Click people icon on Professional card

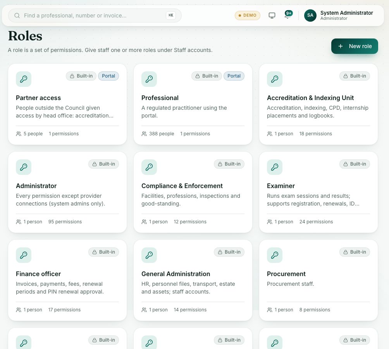click(144, 134)
